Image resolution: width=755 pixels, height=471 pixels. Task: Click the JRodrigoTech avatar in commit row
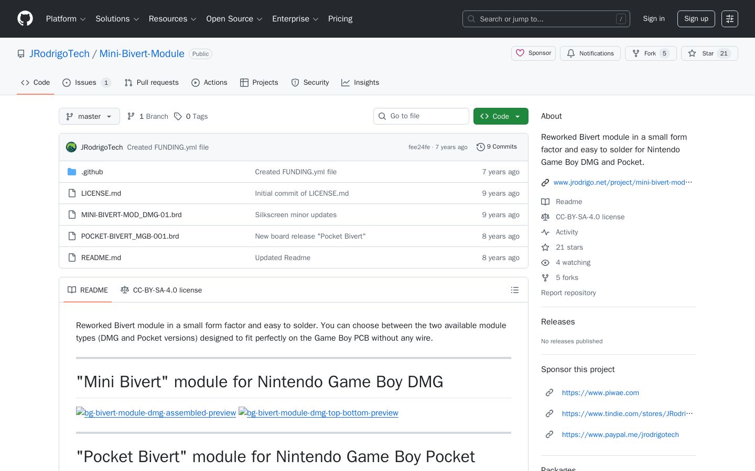coord(71,147)
